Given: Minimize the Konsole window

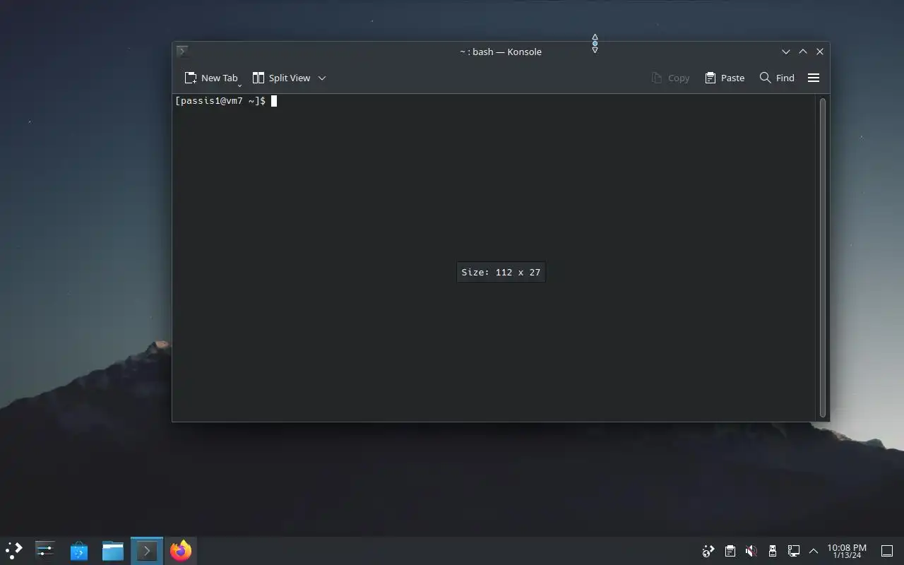Looking at the screenshot, I should click(785, 52).
